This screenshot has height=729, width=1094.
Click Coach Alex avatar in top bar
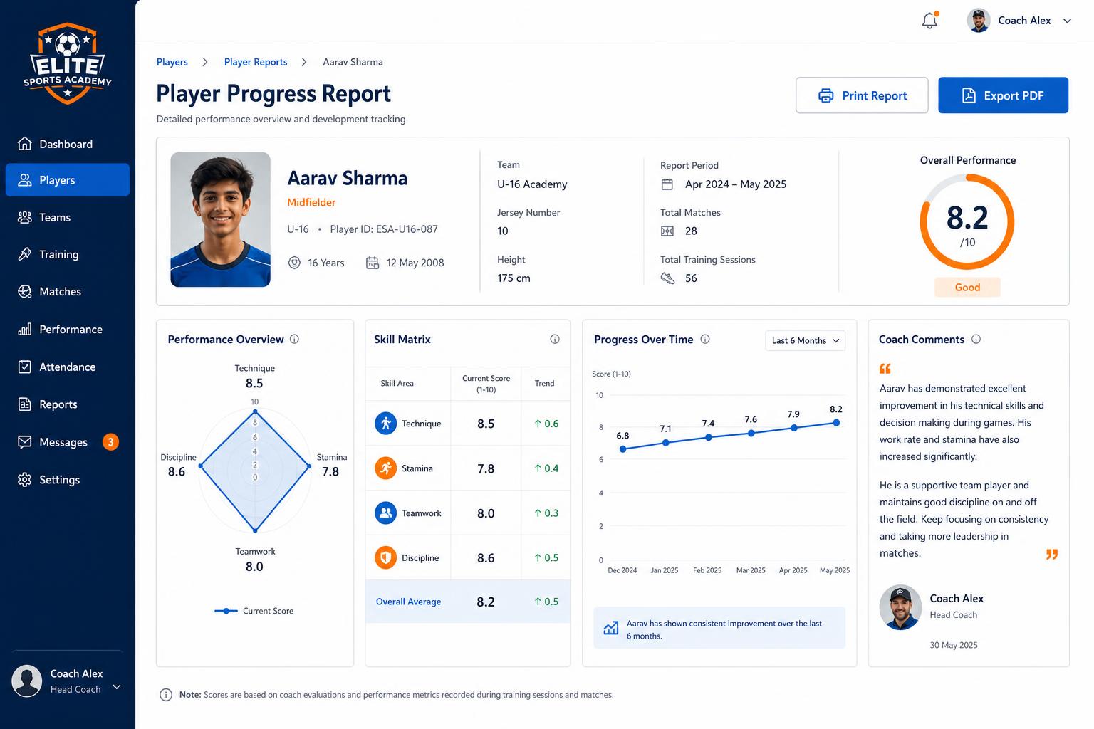(x=979, y=21)
